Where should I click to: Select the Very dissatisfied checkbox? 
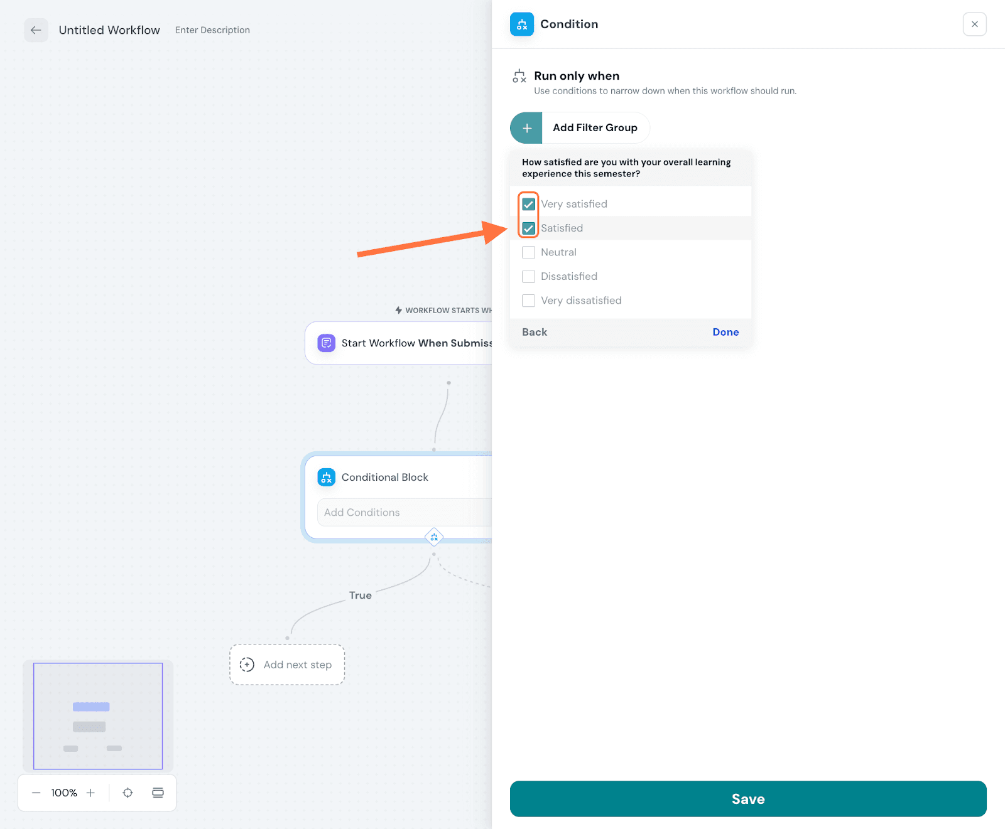[x=529, y=301]
